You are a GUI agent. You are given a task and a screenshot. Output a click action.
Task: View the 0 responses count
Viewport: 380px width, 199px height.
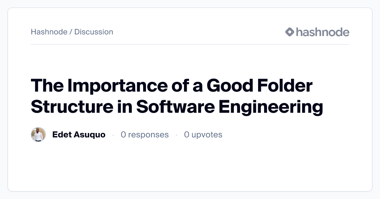144,135
